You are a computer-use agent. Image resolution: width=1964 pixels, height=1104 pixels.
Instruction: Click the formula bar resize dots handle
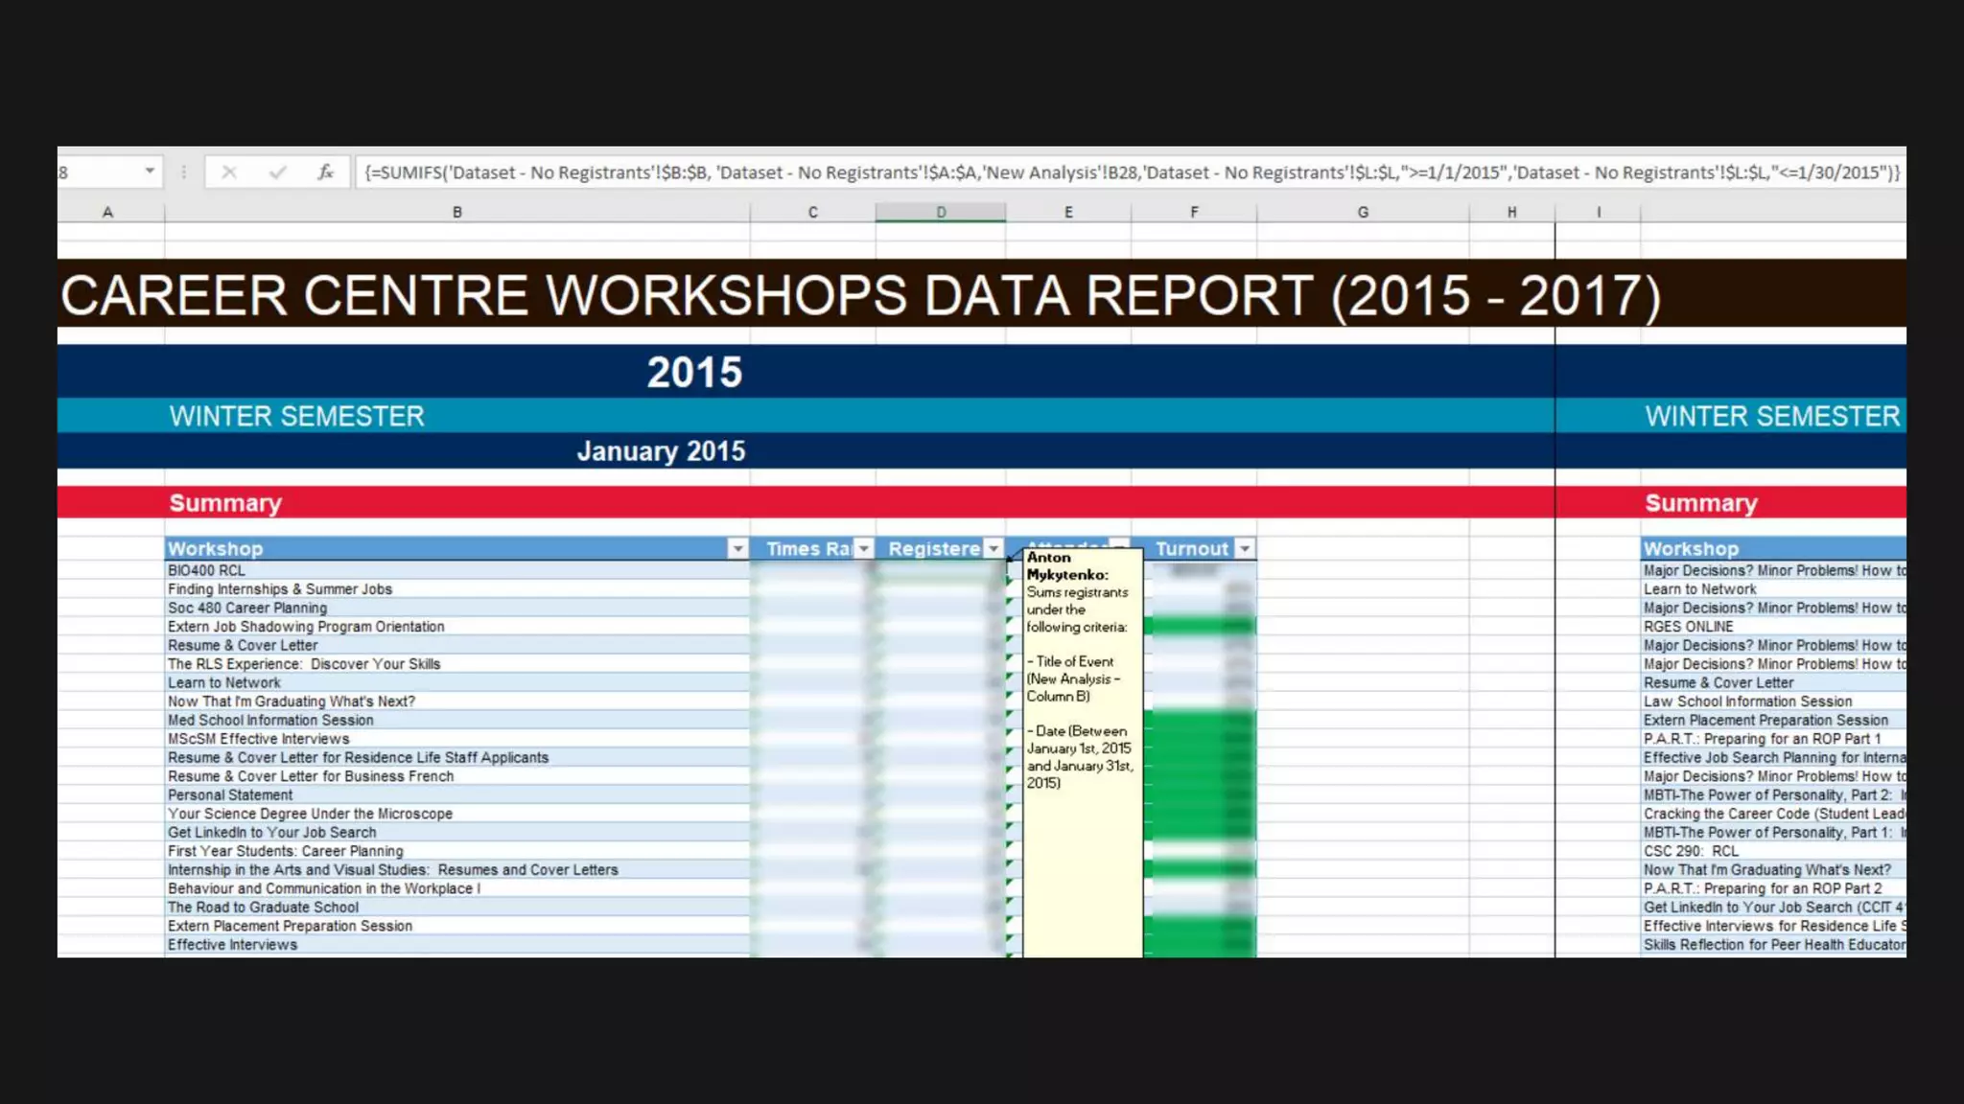click(183, 172)
